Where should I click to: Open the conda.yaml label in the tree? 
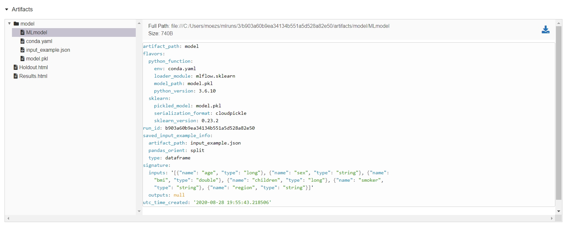(39, 41)
